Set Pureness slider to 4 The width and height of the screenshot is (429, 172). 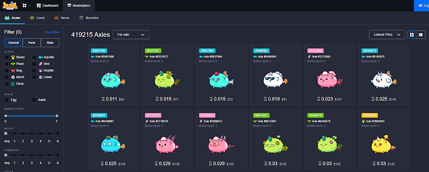coord(40,155)
